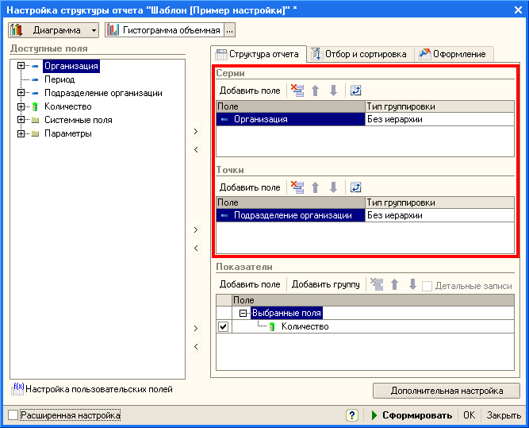Open help with question mark icon

(x=352, y=415)
